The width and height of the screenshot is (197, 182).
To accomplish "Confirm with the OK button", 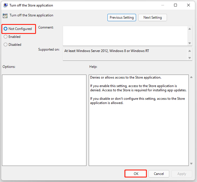I will click(136, 174).
